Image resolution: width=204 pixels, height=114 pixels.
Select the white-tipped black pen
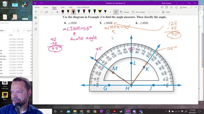(x=105, y=12)
